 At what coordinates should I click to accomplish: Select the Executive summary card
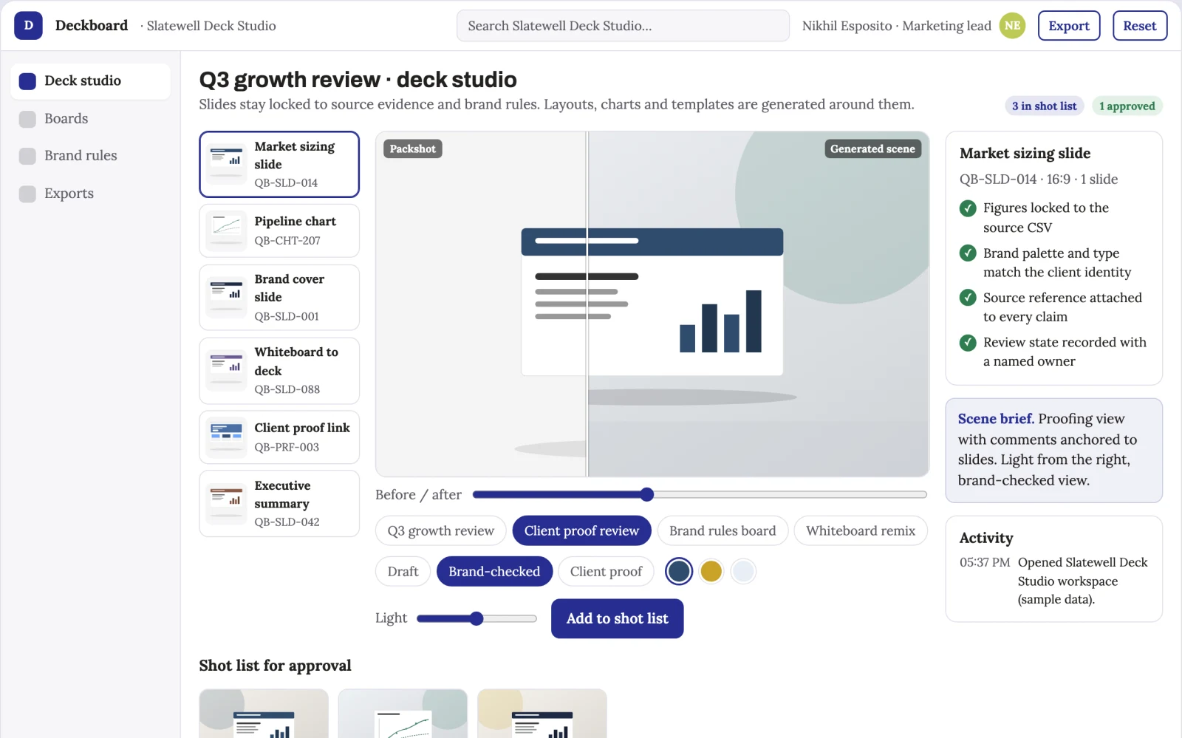(x=279, y=503)
